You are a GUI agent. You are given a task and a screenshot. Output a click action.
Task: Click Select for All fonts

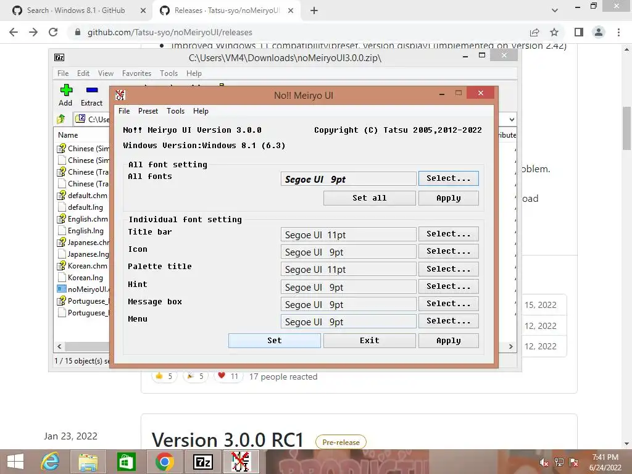[448, 178]
